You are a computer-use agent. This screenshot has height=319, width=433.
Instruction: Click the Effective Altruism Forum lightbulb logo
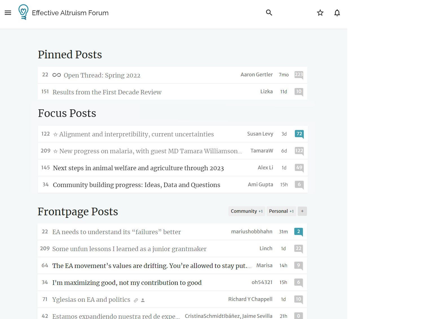(23, 12)
